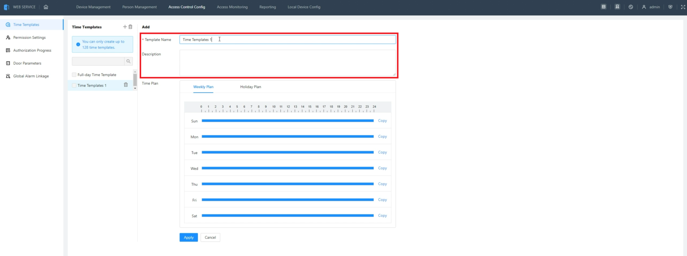Click the template search input box
The width and height of the screenshot is (687, 256).
tap(98, 61)
